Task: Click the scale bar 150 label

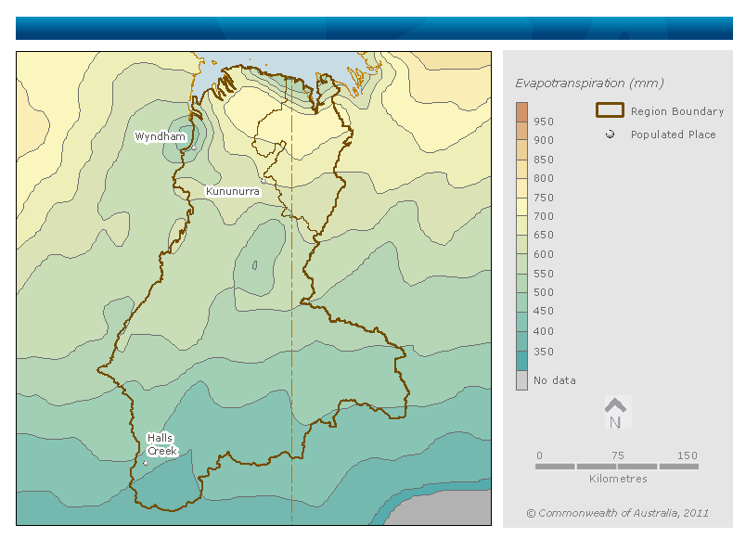Action: click(x=688, y=455)
